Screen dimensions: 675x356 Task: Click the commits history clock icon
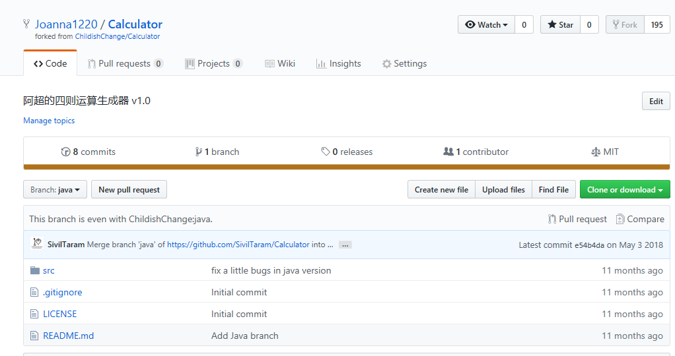tap(65, 152)
